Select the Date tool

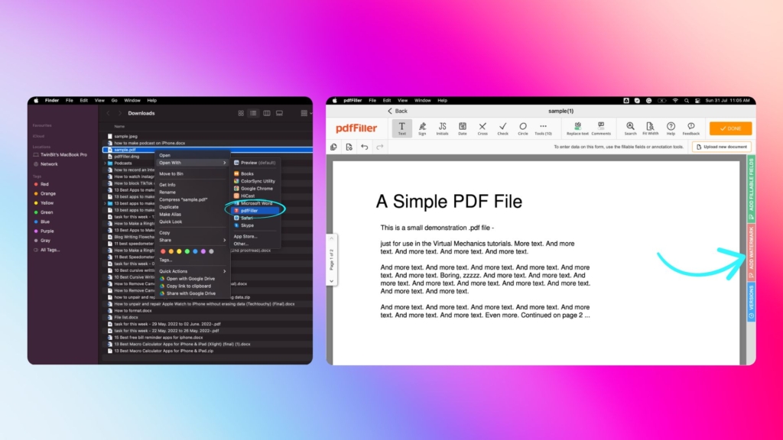pyautogui.click(x=463, y=128)
